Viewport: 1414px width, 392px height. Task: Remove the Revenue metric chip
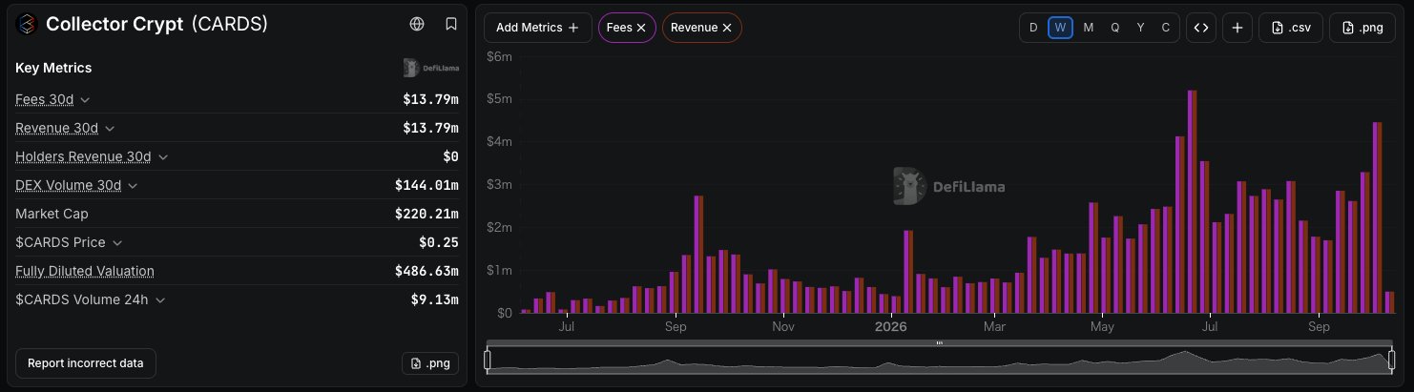click(x=727, y=28)
